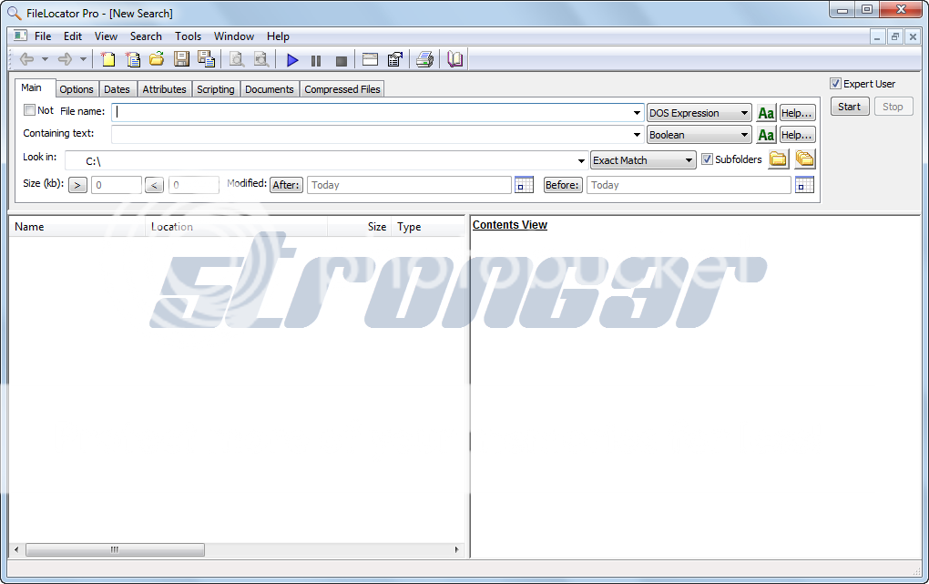The image size is (929, 584).
Task: Open the Tools menu
Action: pyautogui.click(x=188, y=36)
